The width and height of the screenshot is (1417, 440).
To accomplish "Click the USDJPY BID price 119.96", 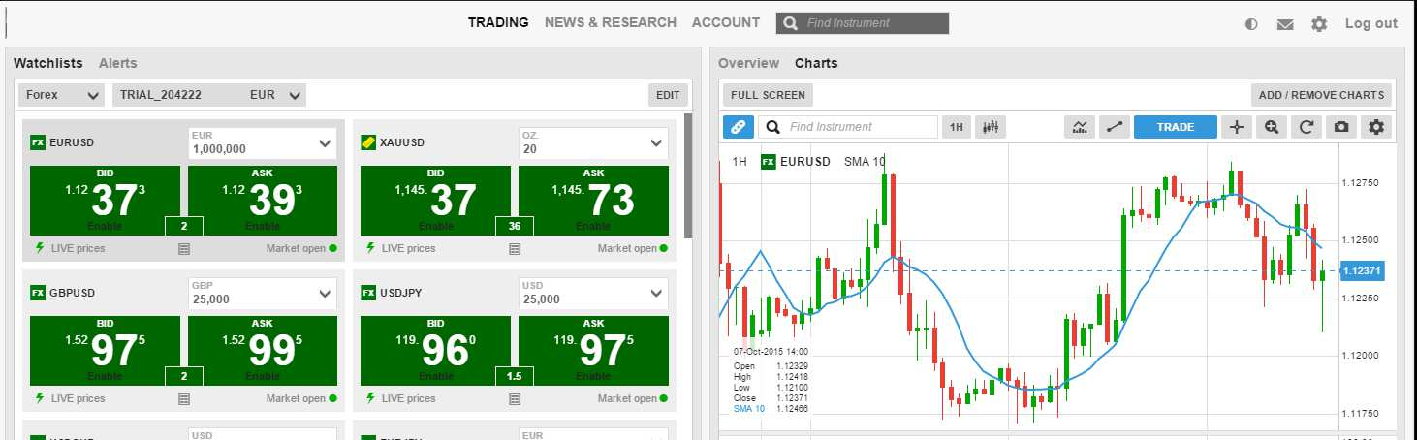I will tap(435, 351).
